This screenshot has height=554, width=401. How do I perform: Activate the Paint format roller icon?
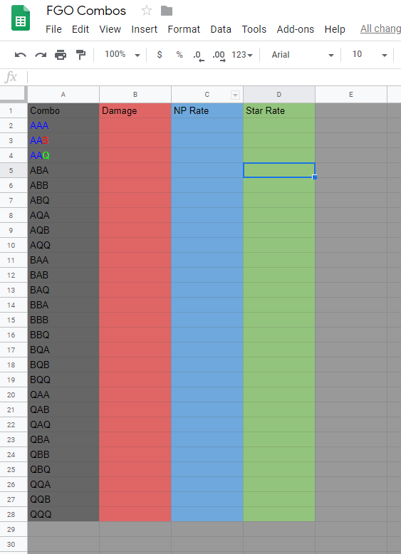[80, 55]
